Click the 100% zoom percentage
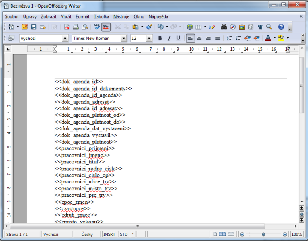The height and width of the screenshot is (241, 308). pyautogui.click(x=296, y=234)
